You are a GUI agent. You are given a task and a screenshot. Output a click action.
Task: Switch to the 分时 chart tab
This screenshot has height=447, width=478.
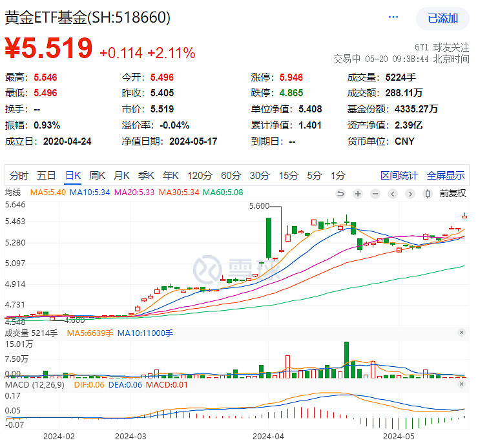click(19, 176)
